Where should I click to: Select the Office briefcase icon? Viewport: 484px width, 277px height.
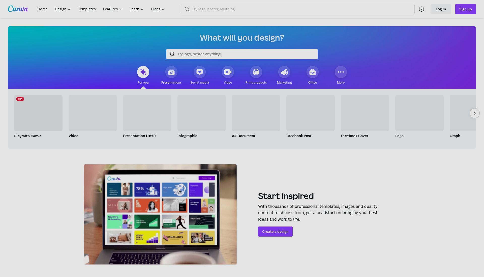(313, 72)
